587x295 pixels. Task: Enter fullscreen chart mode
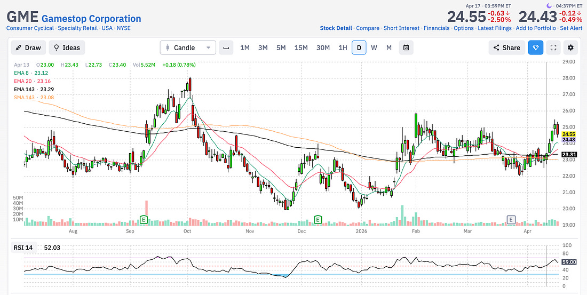click(553, 47)
